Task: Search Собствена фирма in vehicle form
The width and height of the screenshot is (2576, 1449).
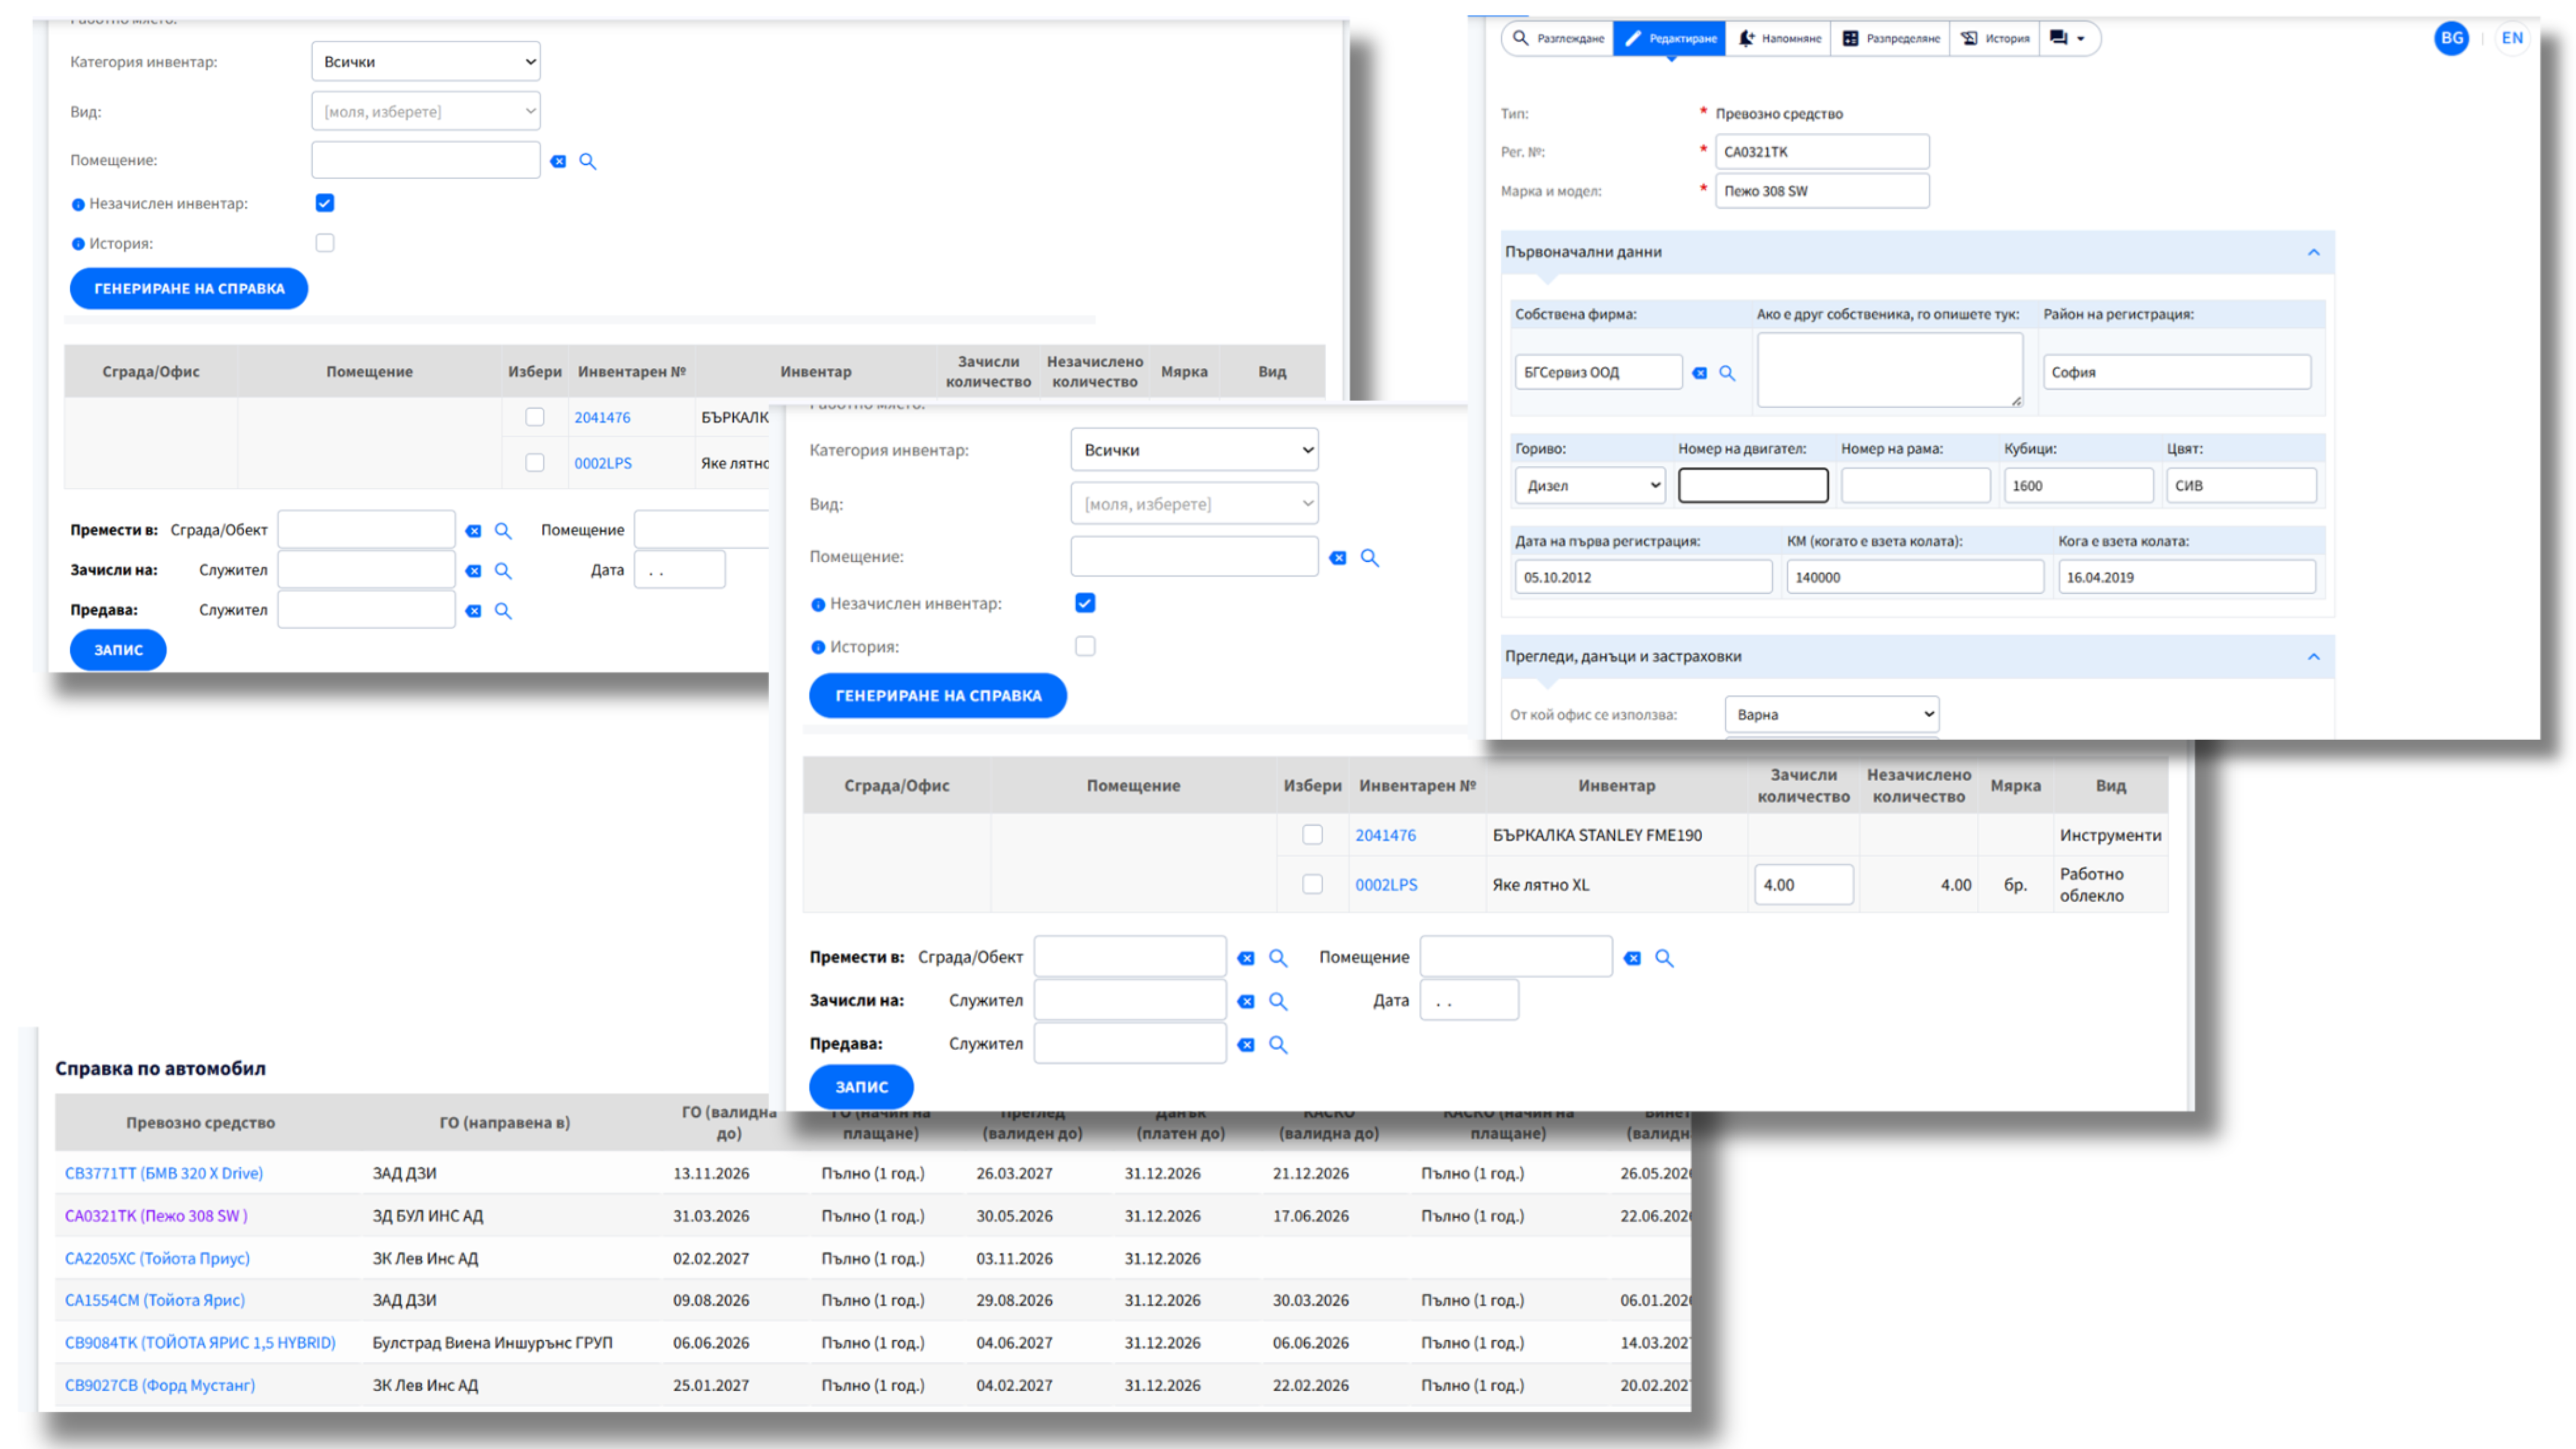Action: pos(1727,373)
